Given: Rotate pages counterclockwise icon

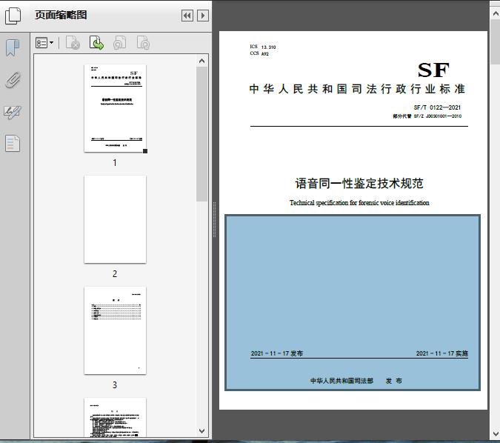Looking at the screenshot, I should click(x=119, y=43).
